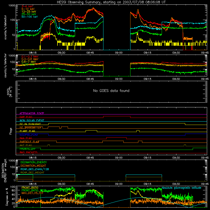The width and height of the screenshot is (210, 210).
Task: Pick the 'MAX_DET_VS_TOT' legend label
Action: coord(32,193)
